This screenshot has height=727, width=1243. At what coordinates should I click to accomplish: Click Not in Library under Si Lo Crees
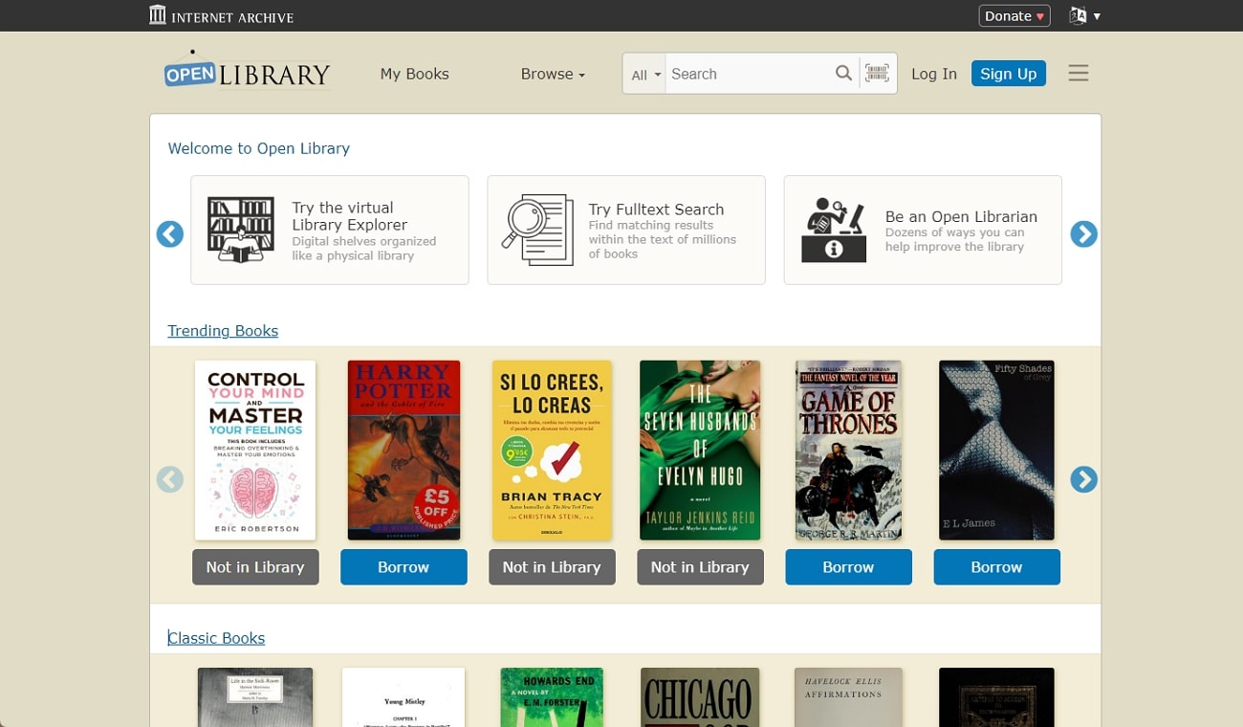(x=552, y=567)
